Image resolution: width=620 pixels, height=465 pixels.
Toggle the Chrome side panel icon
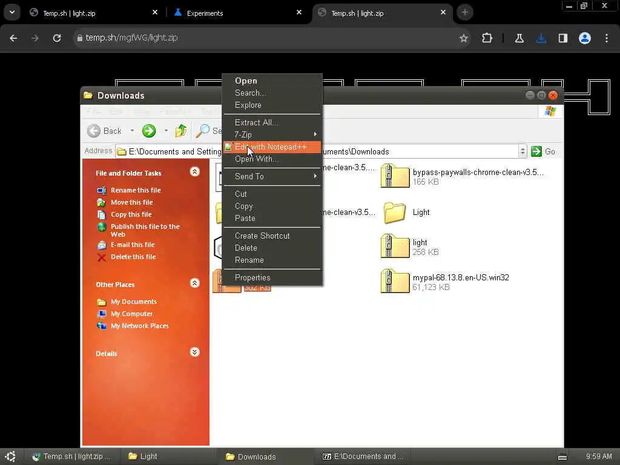point(562,38)
